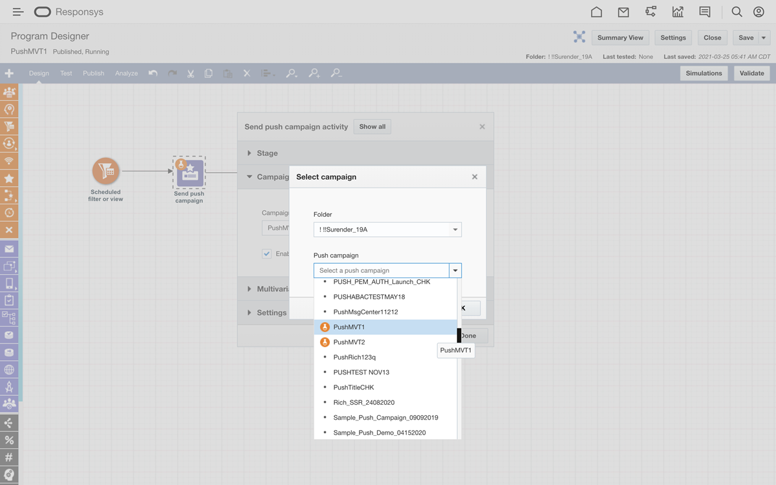Image resolution: width=776 pixels, height=485 pixels.
Task: Expand the Settings section
Action: [271, 312]
